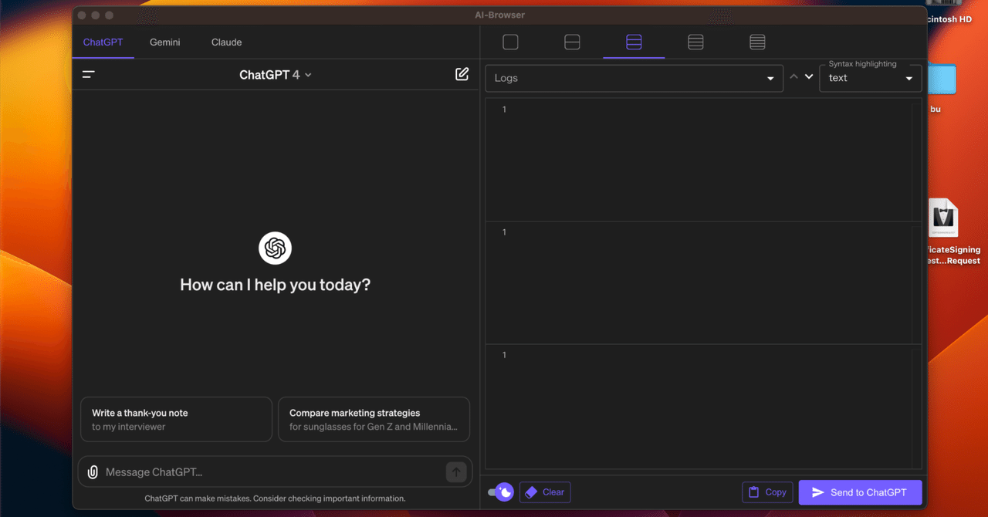Viewport: 988px width, 517px height.
Task: Choose the five-pane layout icon
Action: tap(757, 42)
